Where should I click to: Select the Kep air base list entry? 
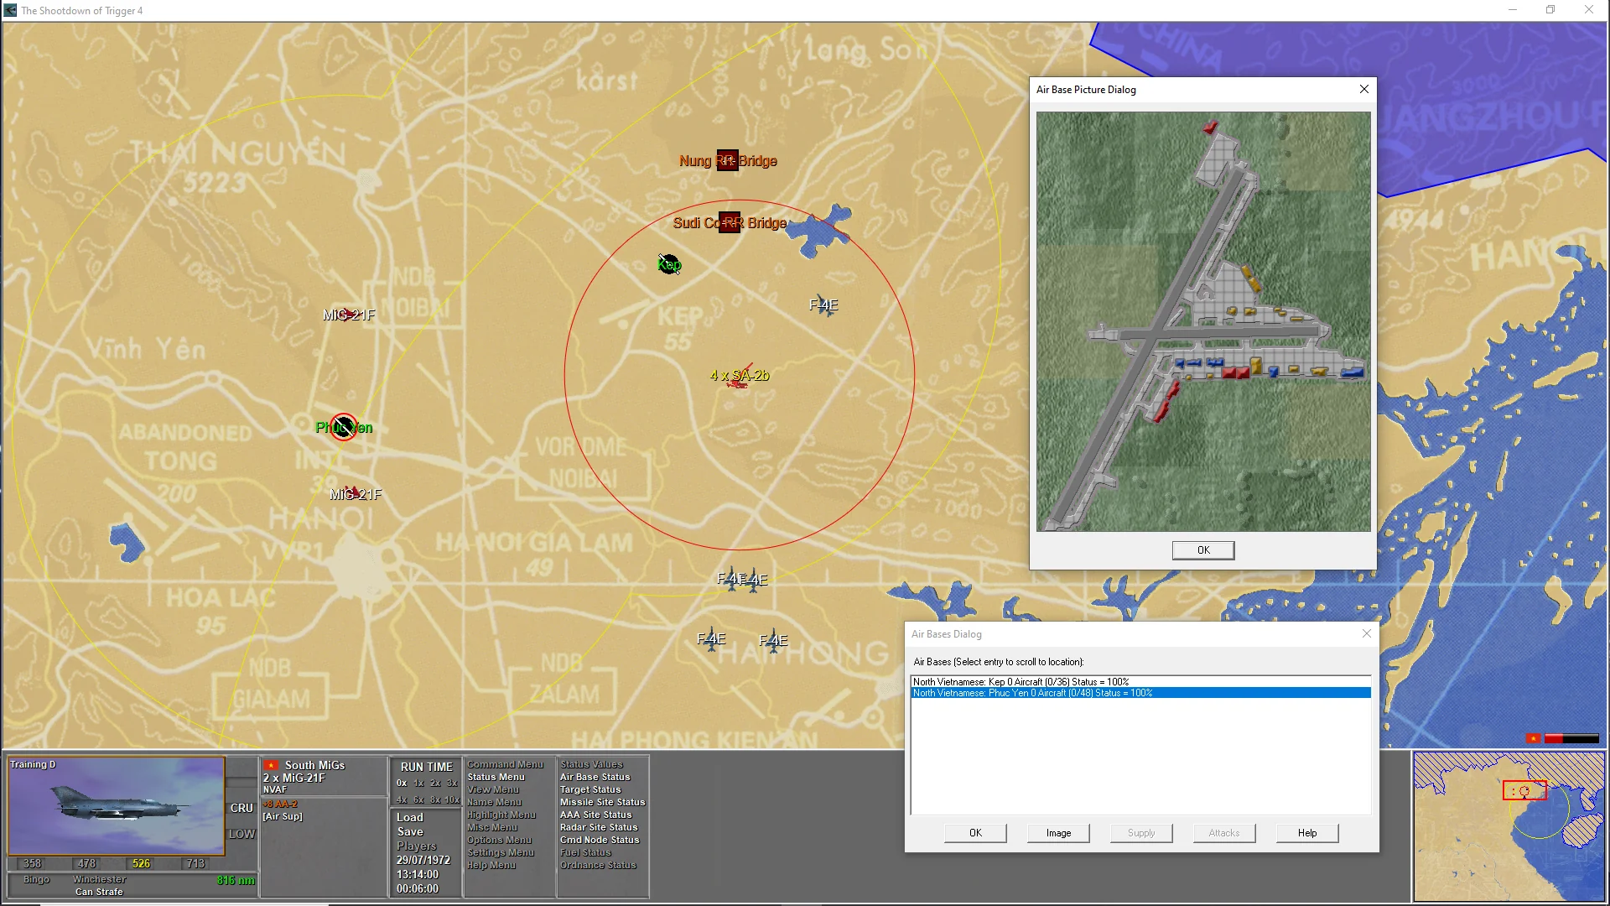click(1141, 682)
